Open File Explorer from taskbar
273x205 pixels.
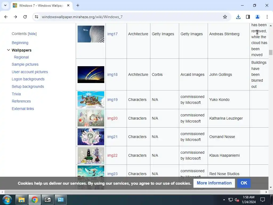[22, 200]
